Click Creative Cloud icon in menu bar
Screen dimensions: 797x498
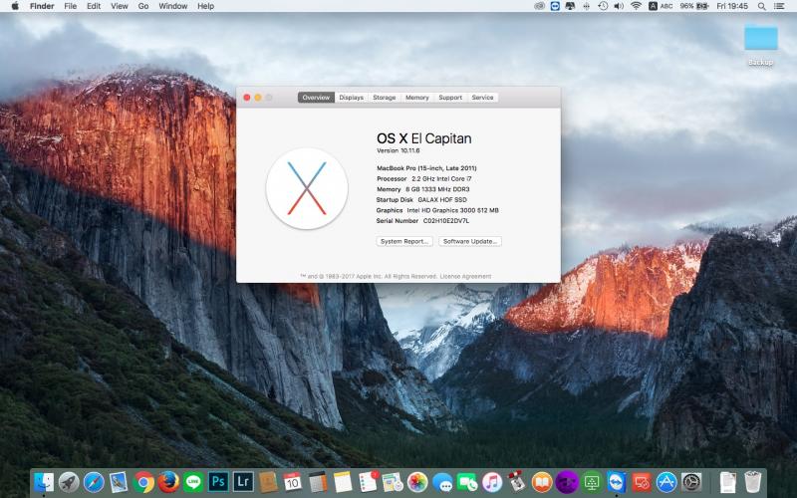(x=540, y=6)
